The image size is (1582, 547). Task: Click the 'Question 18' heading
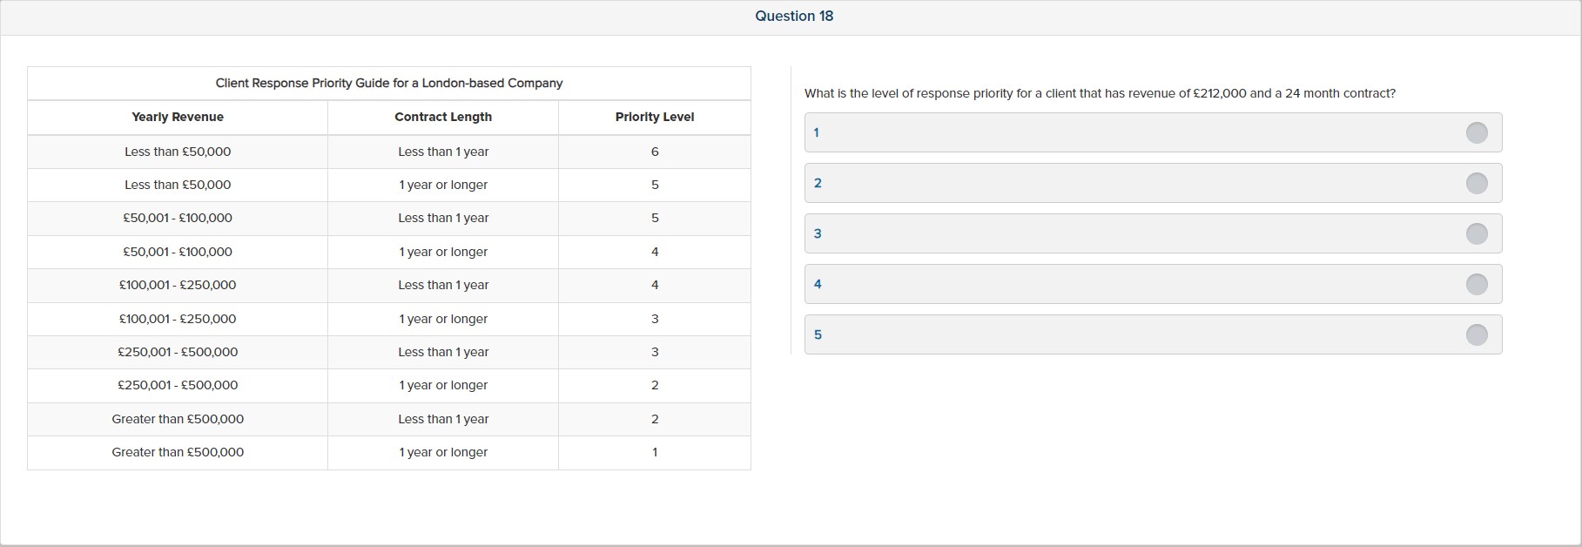pyautogui.click(x=794, y=16)
